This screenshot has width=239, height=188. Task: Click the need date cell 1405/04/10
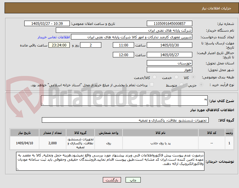click(x=25, y=143)
